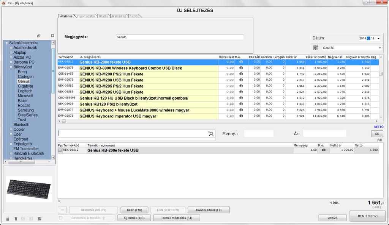Switch to the Import adatok tab
Image resolution: width=389 pixels, height=225 pixels.
coord(86,16)
